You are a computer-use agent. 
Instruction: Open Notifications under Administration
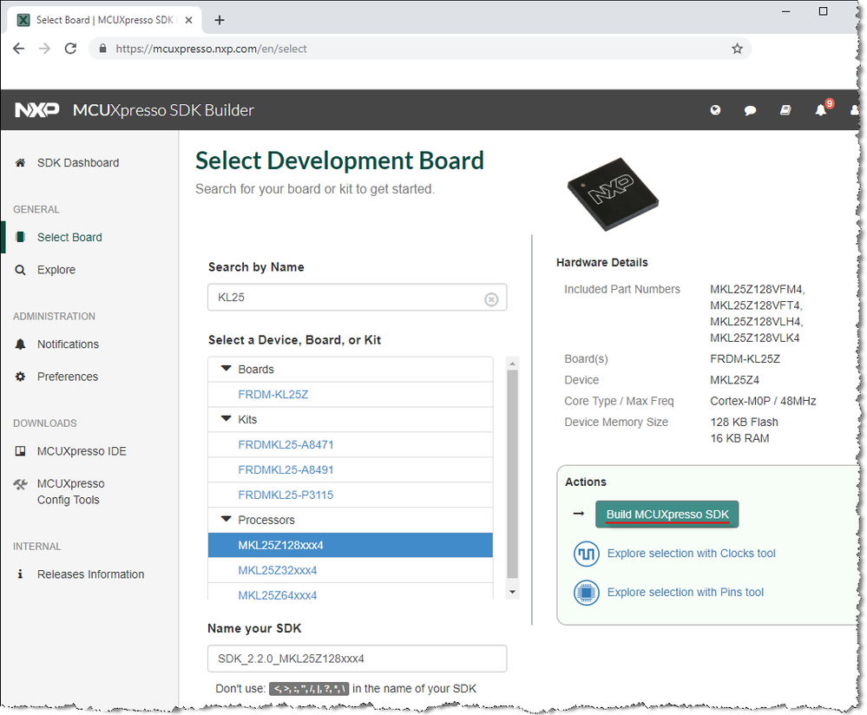point(68,344)
